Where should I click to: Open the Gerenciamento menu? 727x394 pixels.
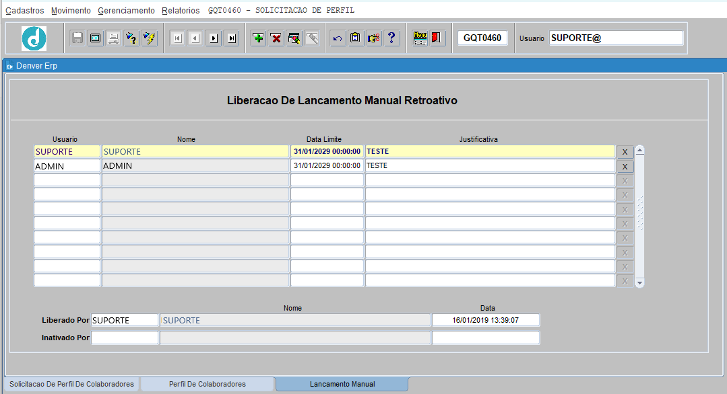[x=126, y=10]
